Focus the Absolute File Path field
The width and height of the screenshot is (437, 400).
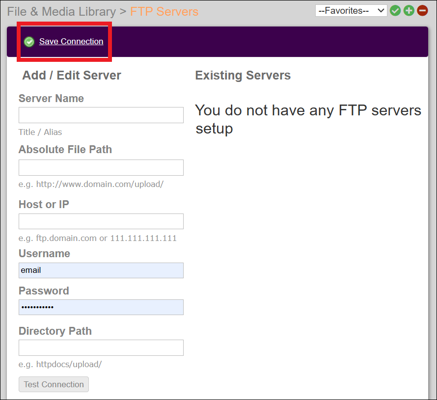(101, 168)
